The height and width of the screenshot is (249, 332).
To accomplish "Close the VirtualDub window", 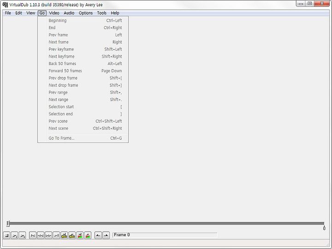I will (x=322, y=4).
